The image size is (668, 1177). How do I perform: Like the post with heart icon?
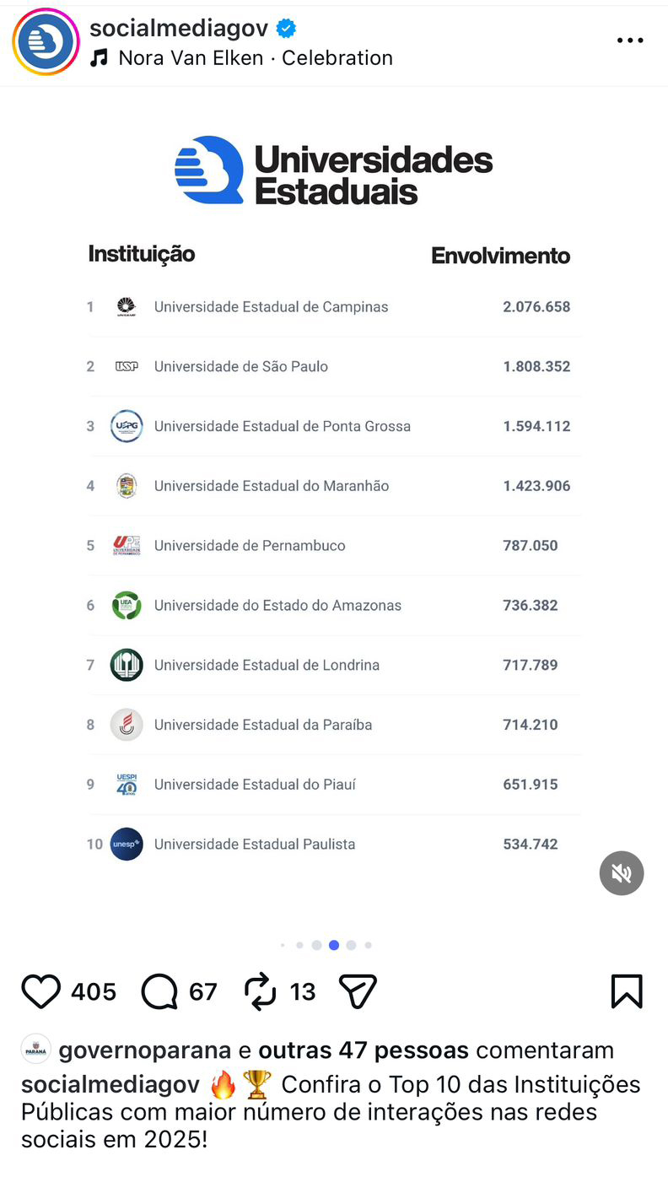[40, 991]
